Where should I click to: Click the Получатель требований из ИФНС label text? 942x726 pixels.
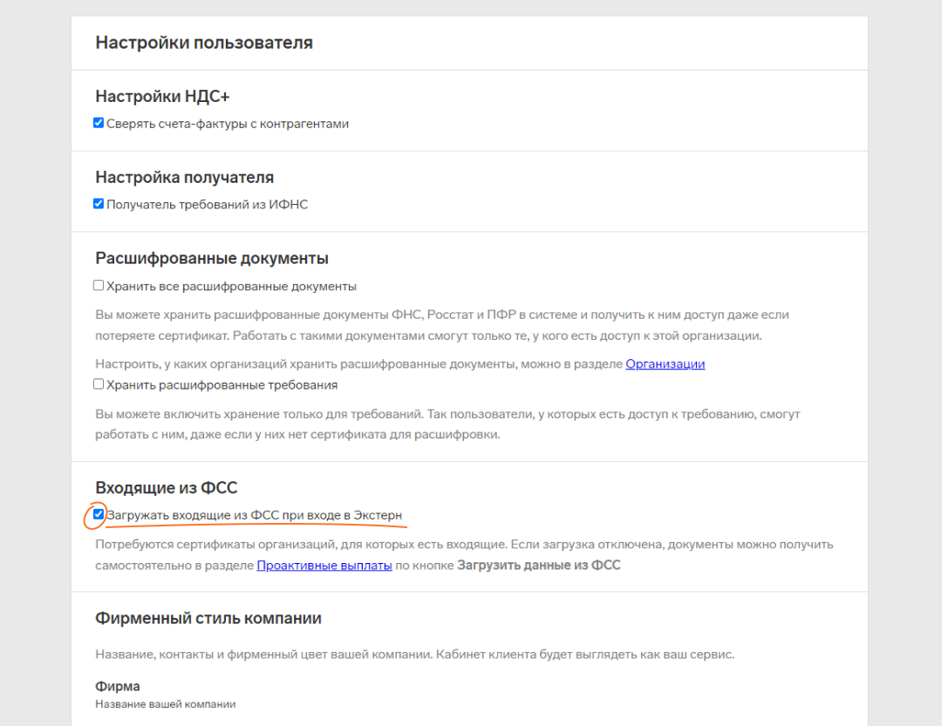(x=207, y=205)
